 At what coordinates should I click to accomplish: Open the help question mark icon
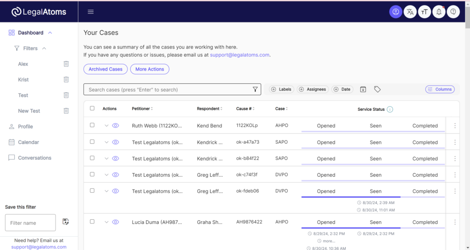[453, 12]
